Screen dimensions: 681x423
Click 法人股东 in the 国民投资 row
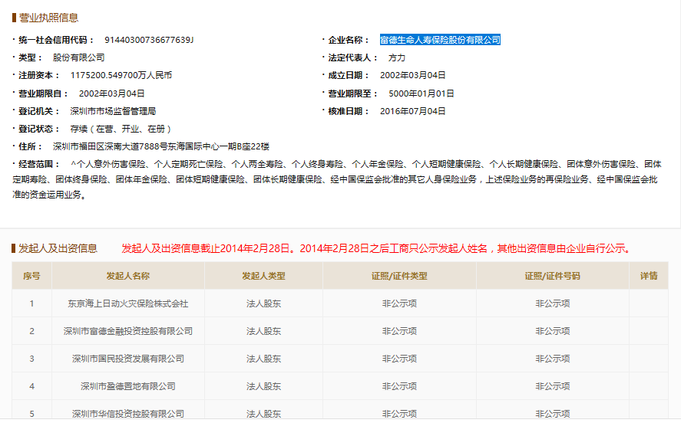(x=263, y=359)
